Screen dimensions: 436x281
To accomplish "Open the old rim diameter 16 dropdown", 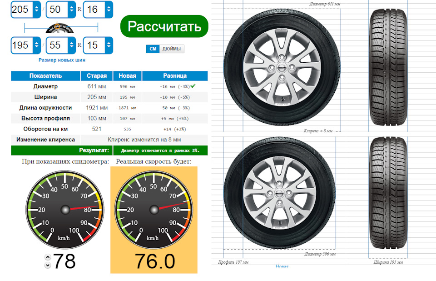I will click(x=98, y=10).
